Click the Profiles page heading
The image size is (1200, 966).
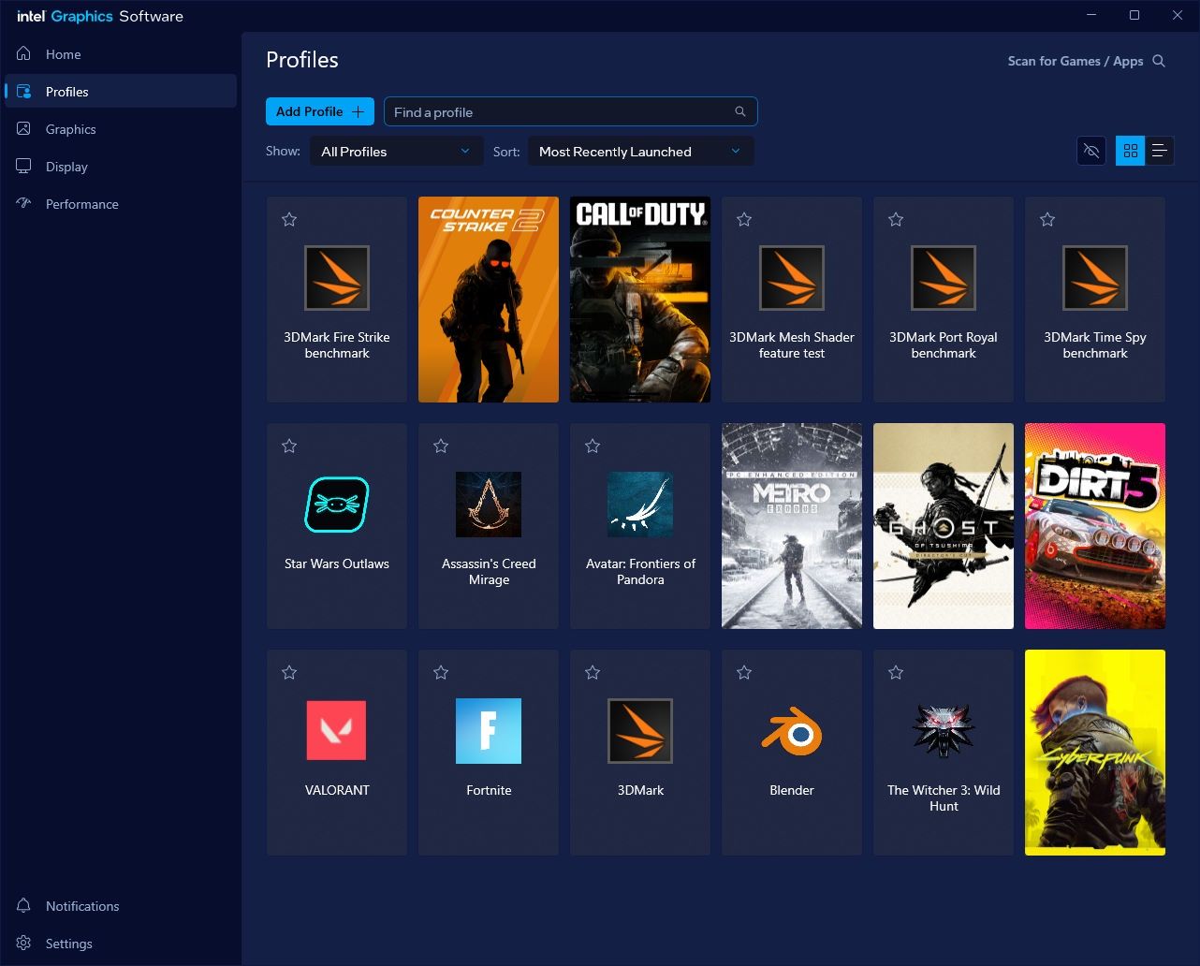click(302, 60)
